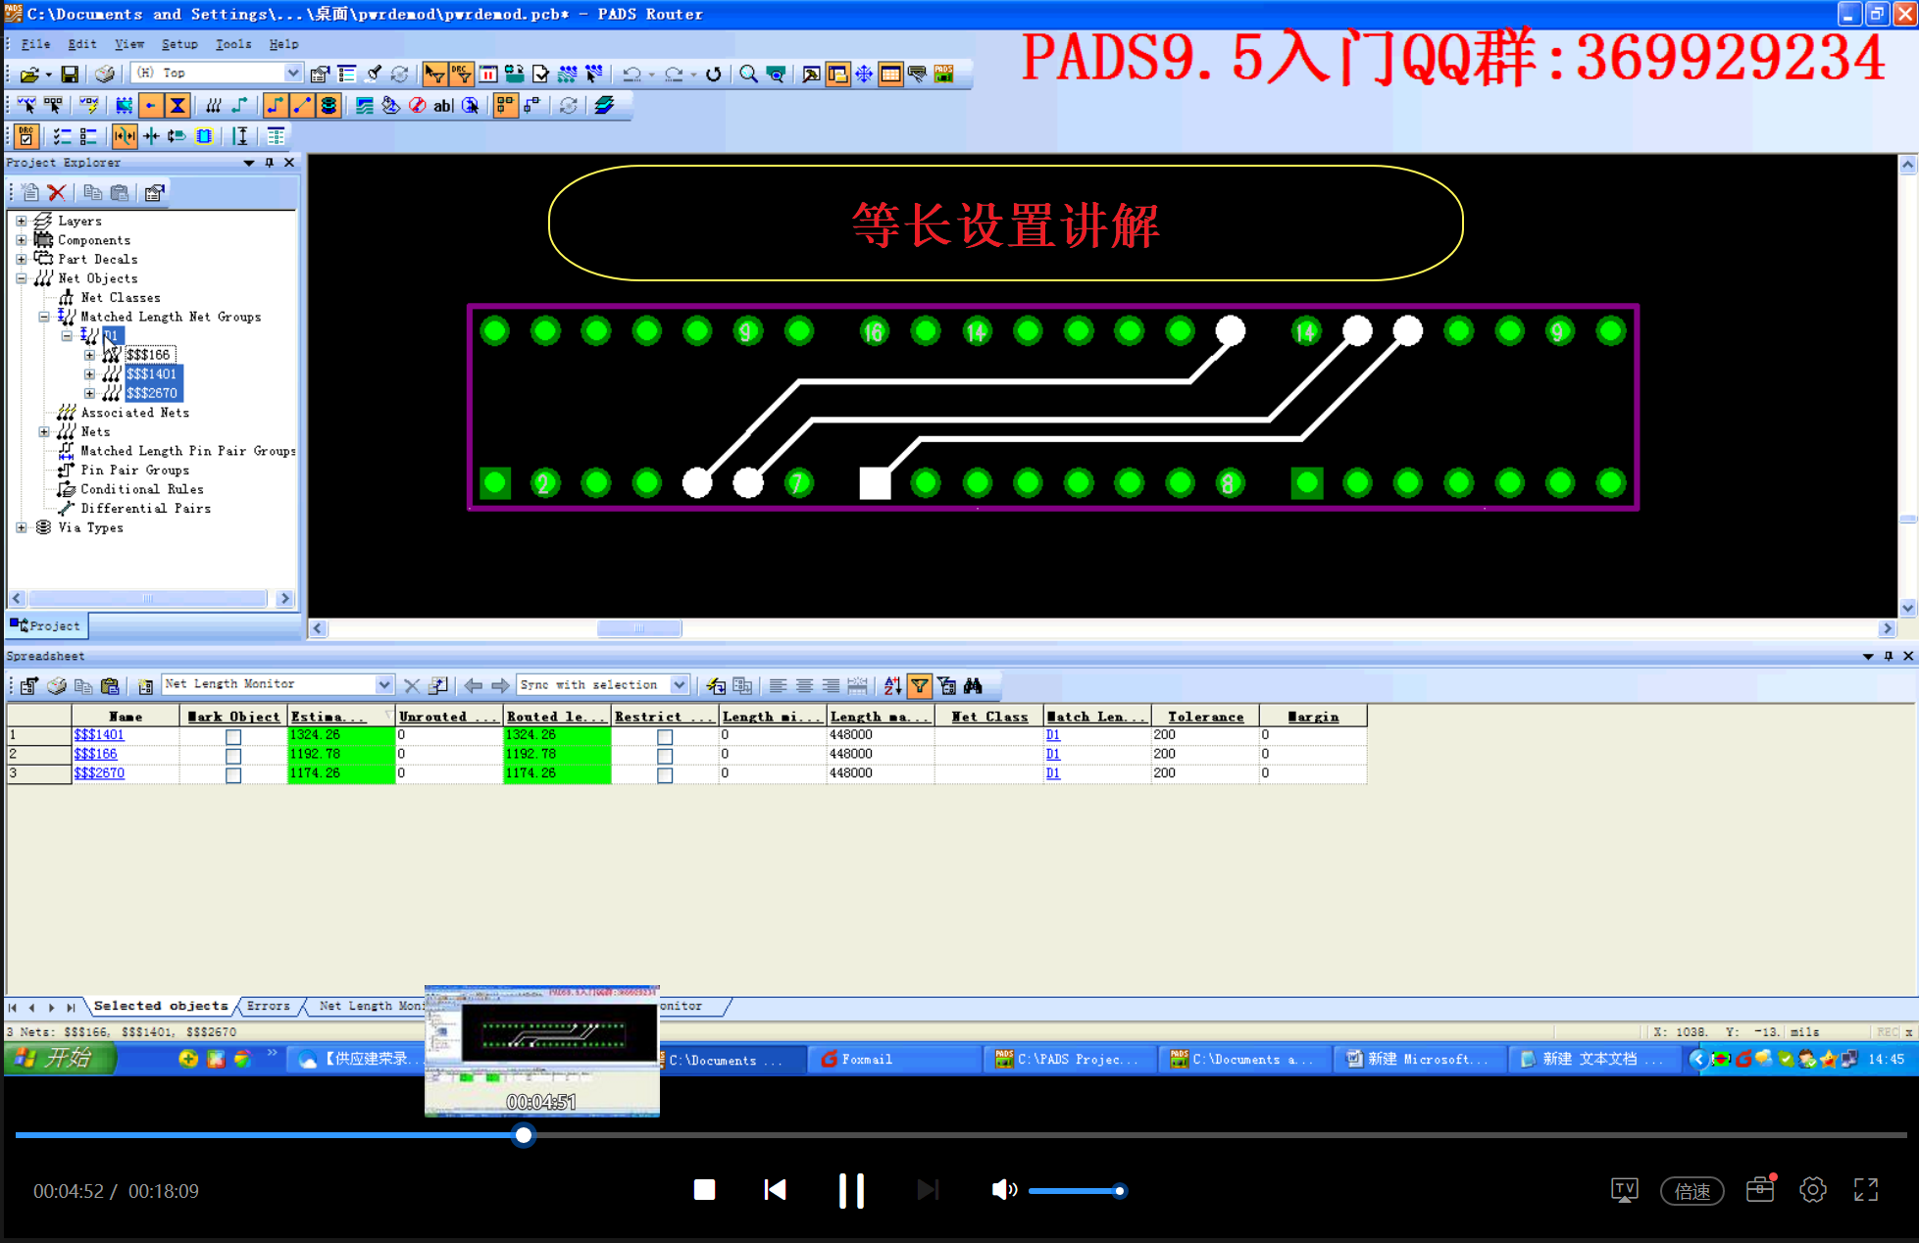Open the $$$1401 net link in spreadsheet

coord(99,734)
